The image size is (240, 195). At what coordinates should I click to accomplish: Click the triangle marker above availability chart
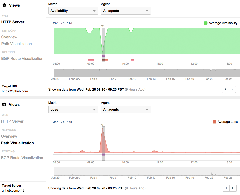(x=102, y=26)
